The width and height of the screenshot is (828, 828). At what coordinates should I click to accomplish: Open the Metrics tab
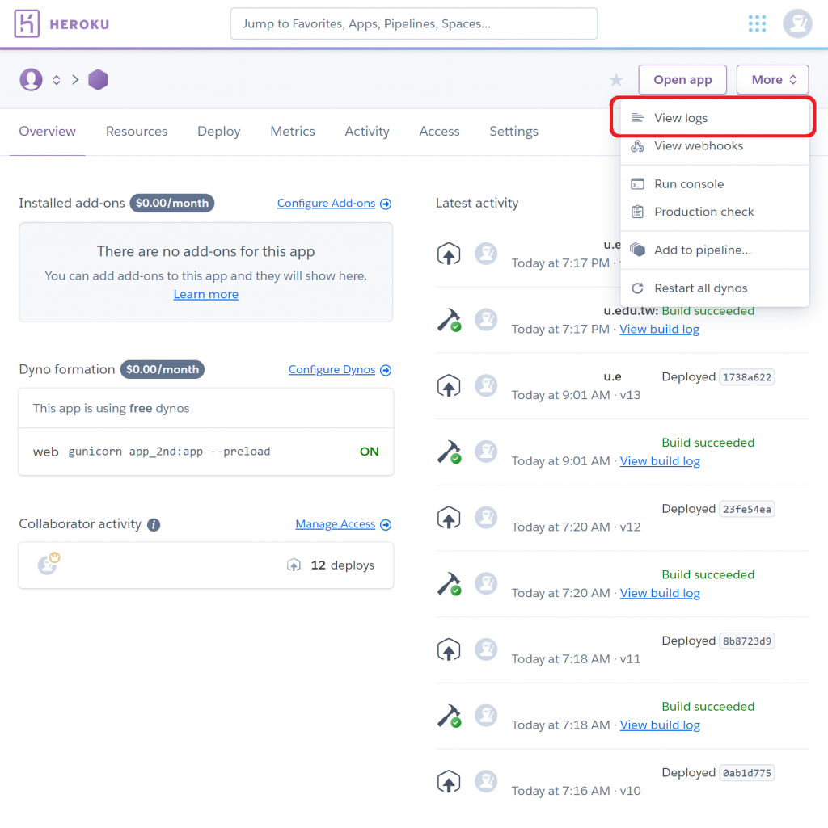coord(293,132)
